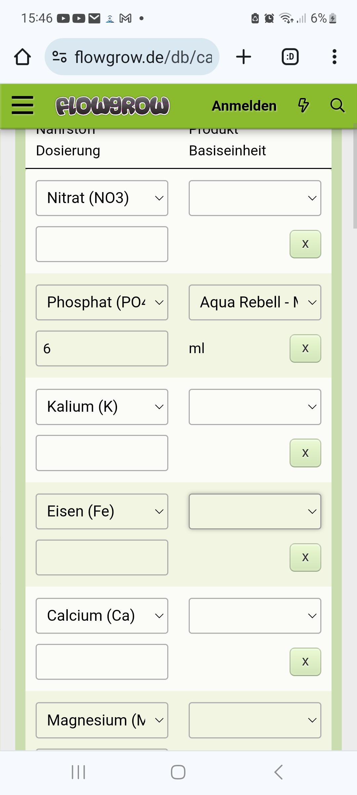Open a new browser tab
This screenshot has width=357, height=795.
click(x=244, y=57)
